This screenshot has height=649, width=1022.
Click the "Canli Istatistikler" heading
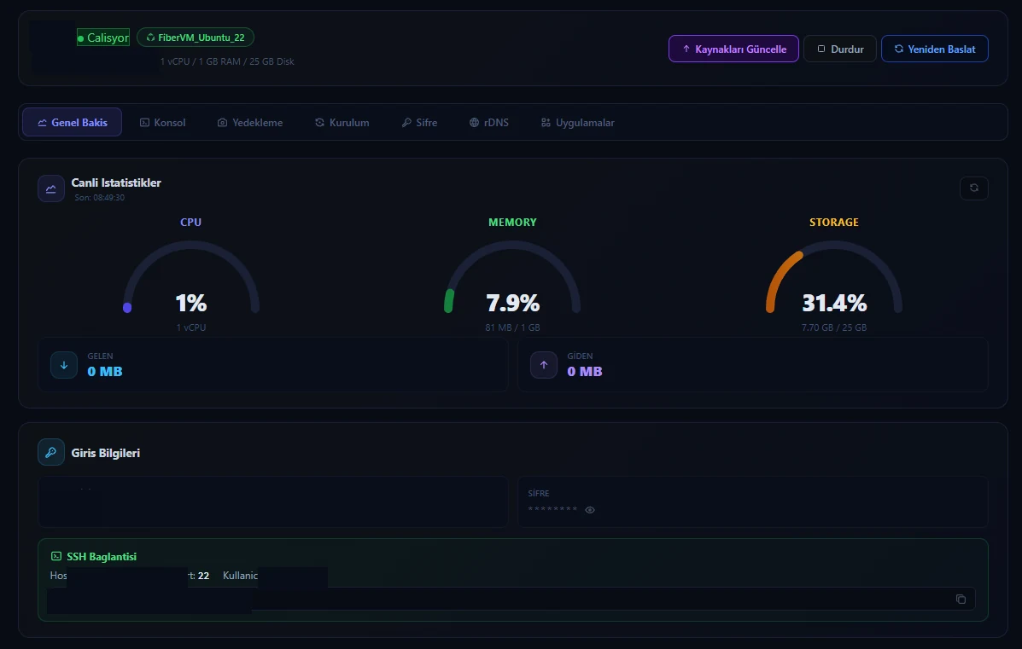pos(116,183)
